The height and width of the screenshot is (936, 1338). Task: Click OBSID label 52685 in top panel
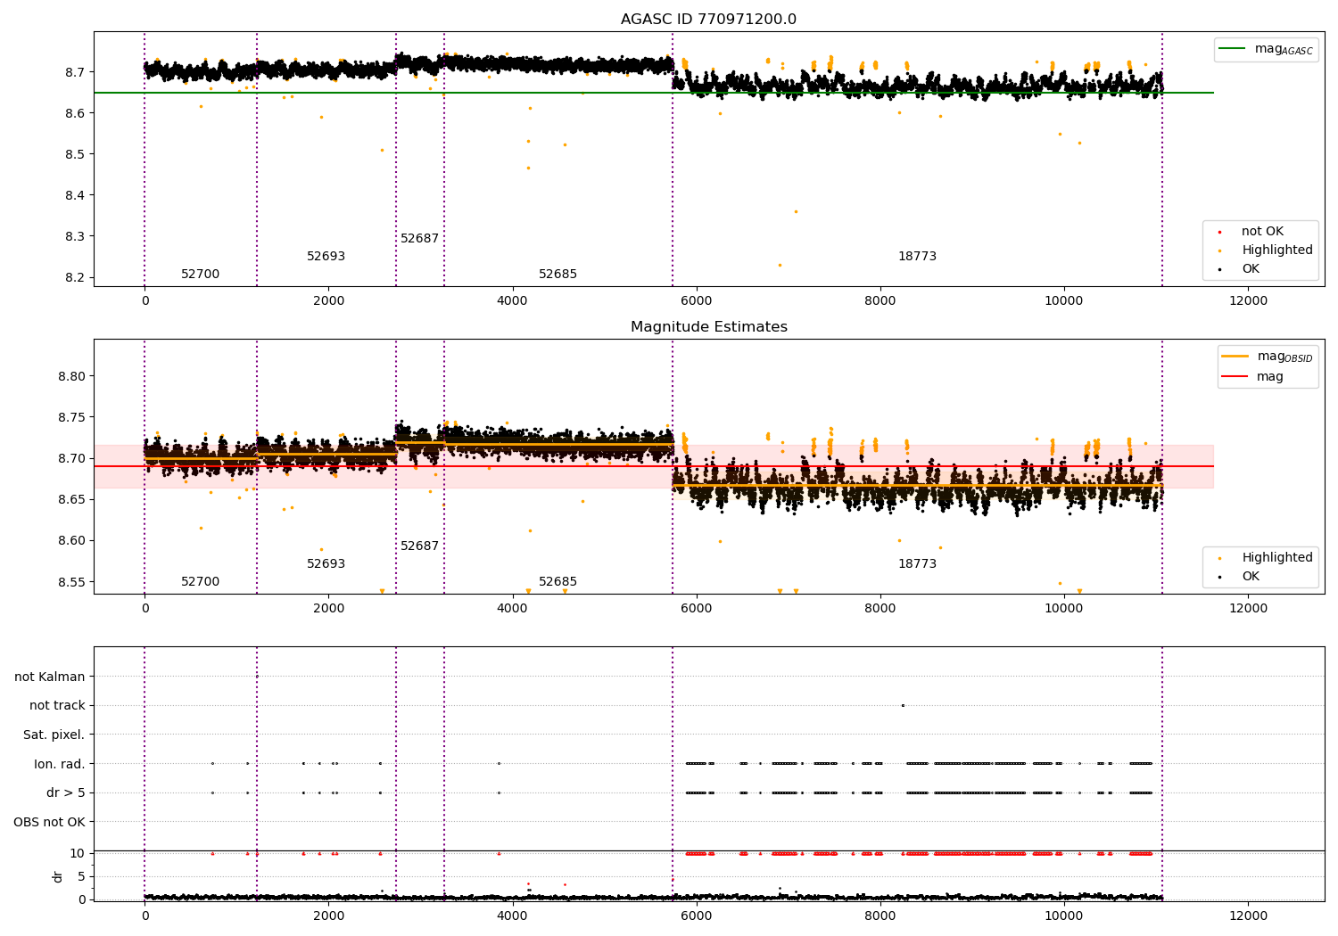(x=557, y=275)
